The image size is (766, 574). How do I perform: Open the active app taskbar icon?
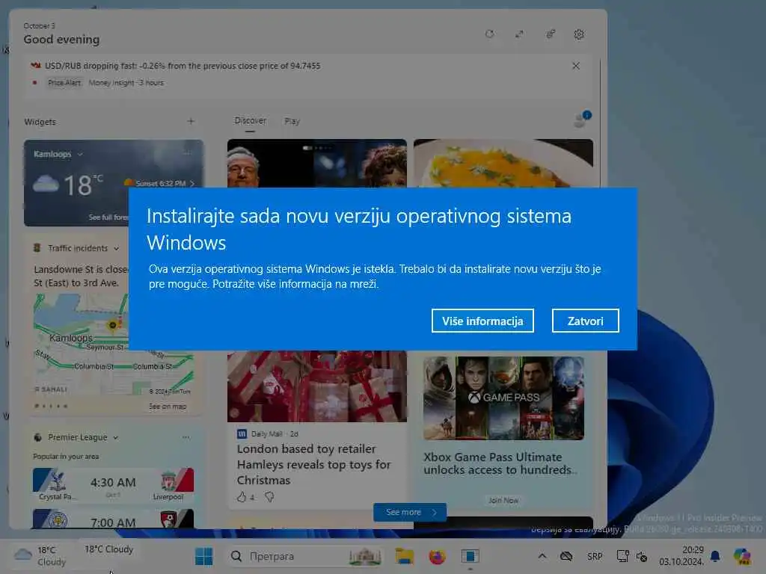tap(470, 556)
